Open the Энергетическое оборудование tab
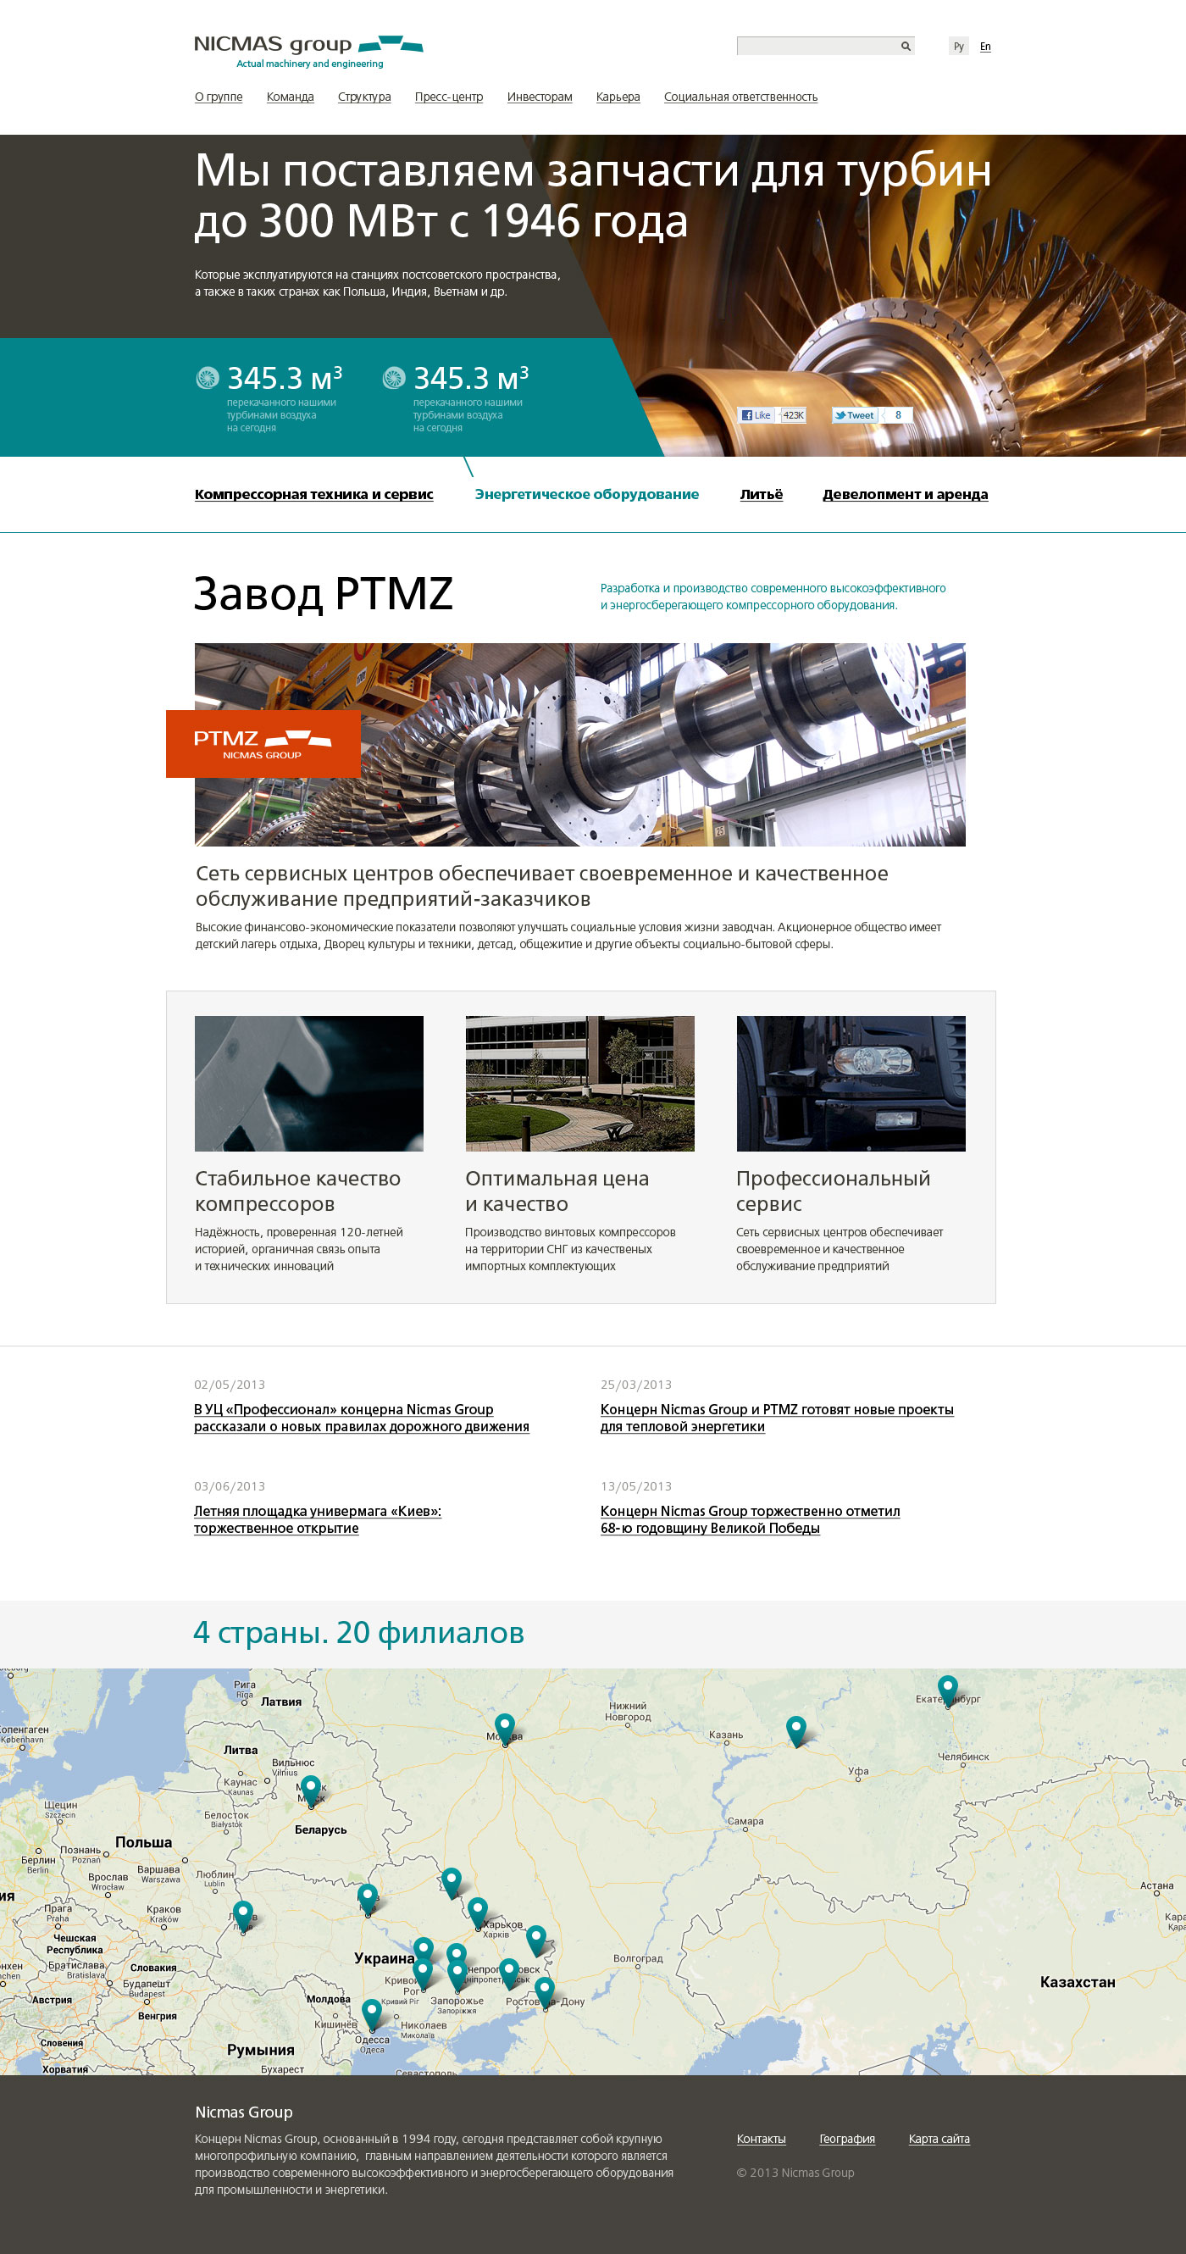Screen dimensions: 1186x2254 click(x=586, y=494)
